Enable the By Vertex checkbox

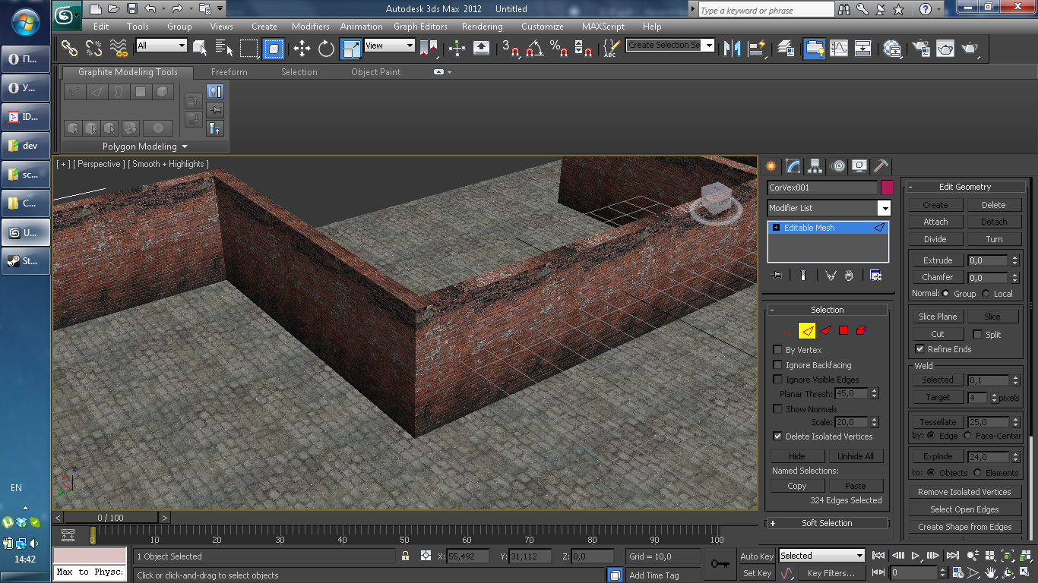tap(777, 350)
